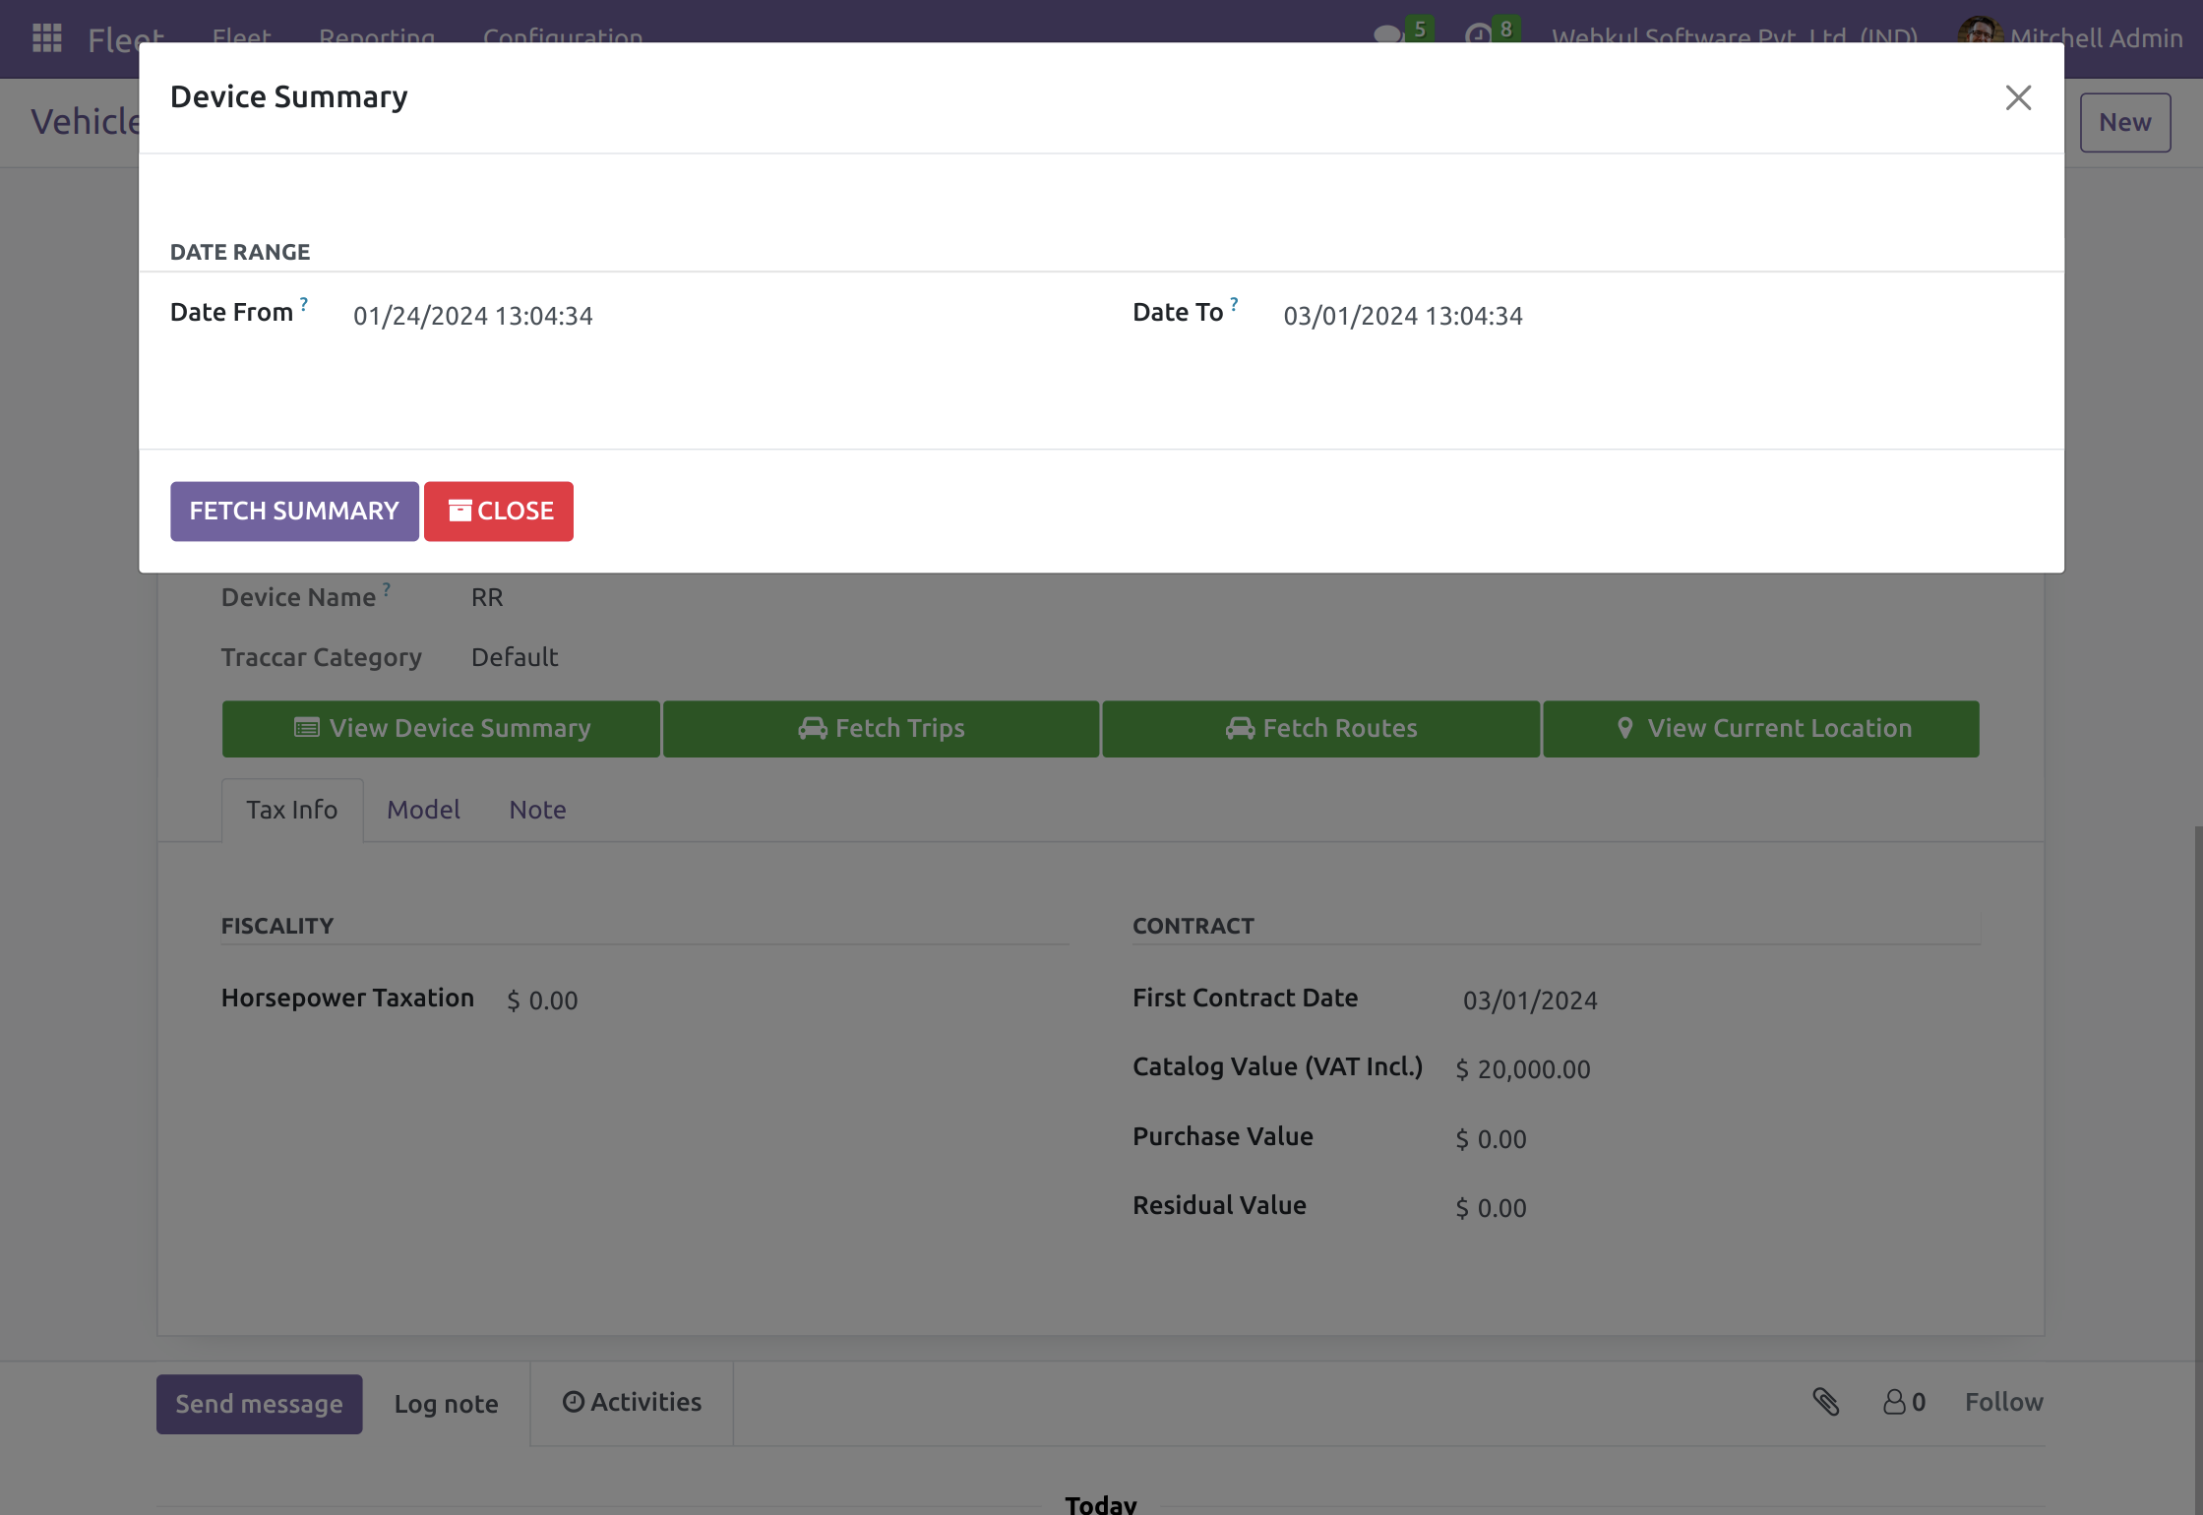
Task: Open the activities clock icon
Action: [1478, 34]
